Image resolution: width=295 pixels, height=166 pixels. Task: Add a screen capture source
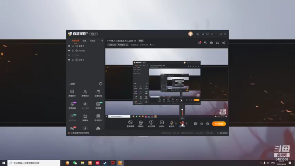pos(130,124)
